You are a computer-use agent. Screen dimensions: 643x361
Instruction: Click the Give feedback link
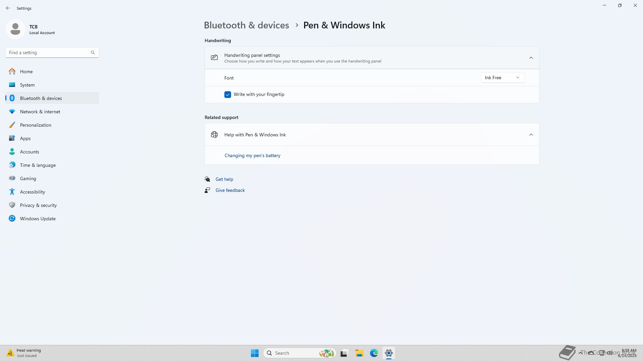click(x=230, y=190)
